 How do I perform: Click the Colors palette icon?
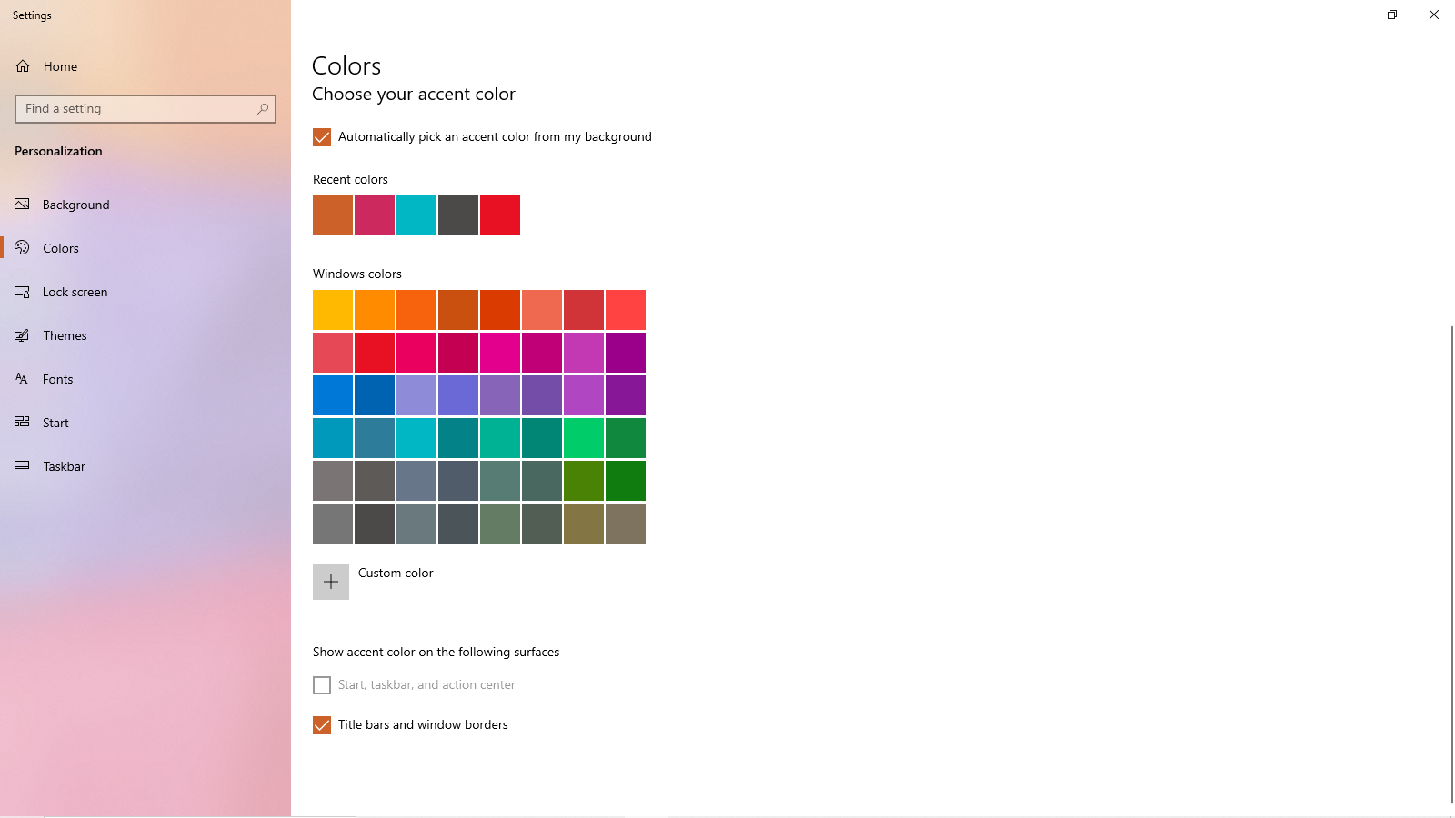[x=22, y=248]
